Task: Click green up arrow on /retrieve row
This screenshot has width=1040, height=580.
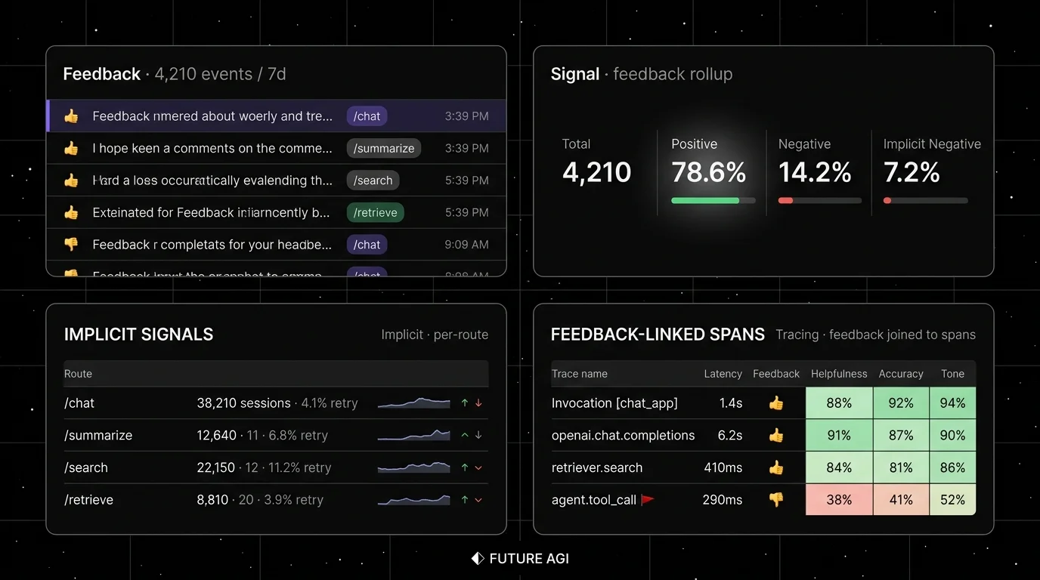Action: (x=465, y=500)
